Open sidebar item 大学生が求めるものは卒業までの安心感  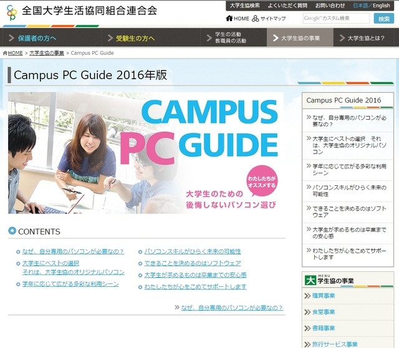tap(348, 233)
